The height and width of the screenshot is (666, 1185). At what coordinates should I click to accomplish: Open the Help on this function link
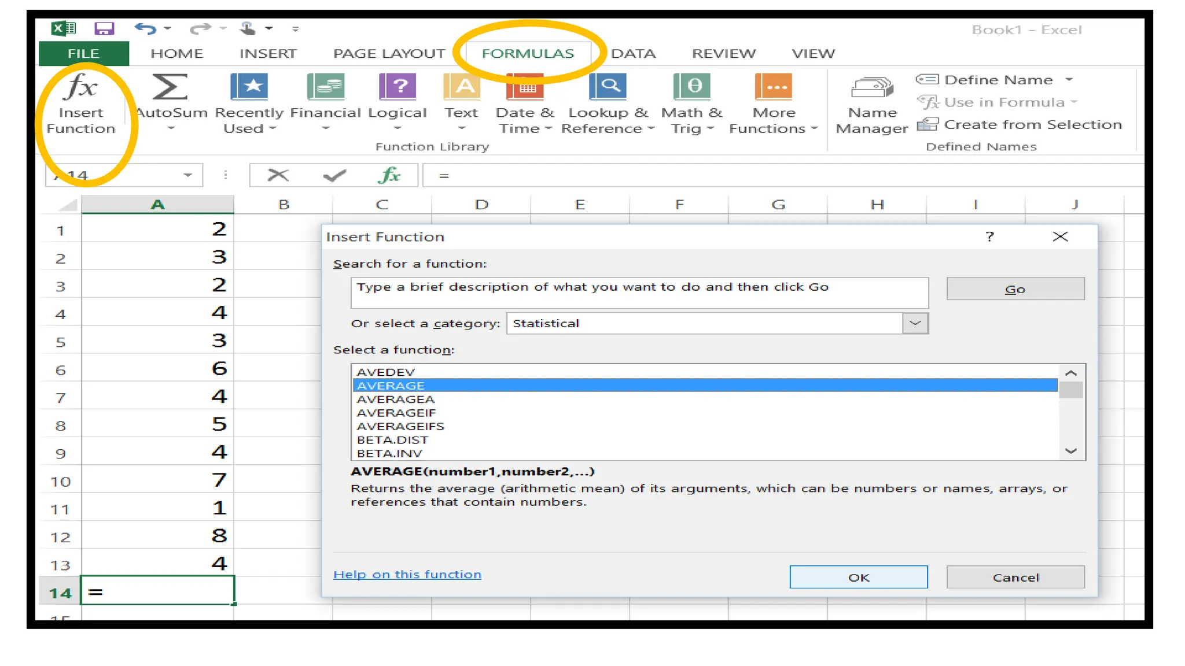407,574
